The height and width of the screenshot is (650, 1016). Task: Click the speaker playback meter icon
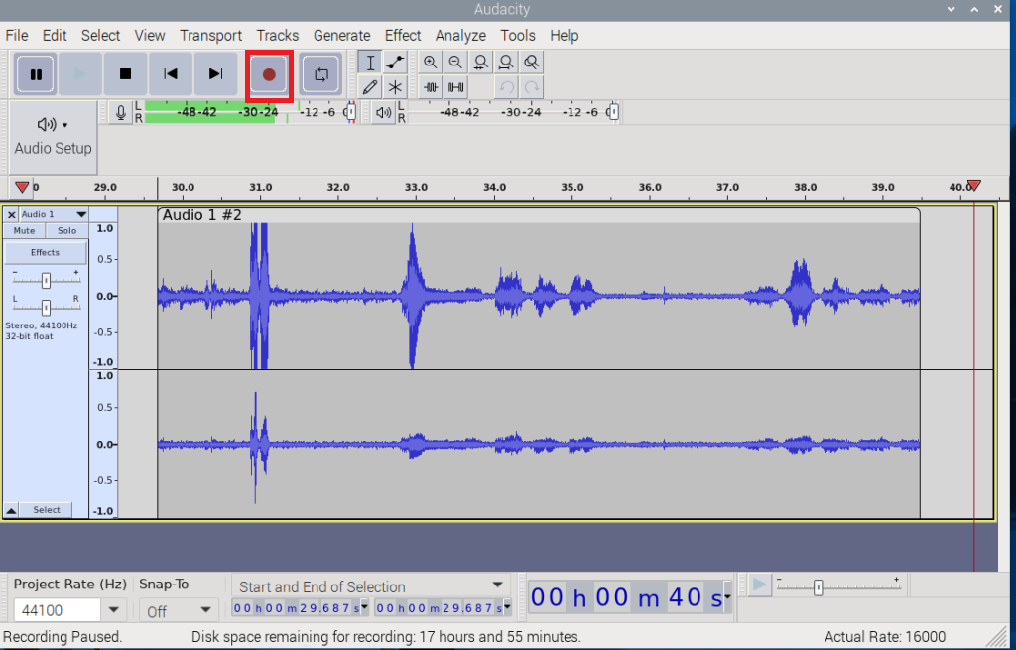(x=384, y=113)
